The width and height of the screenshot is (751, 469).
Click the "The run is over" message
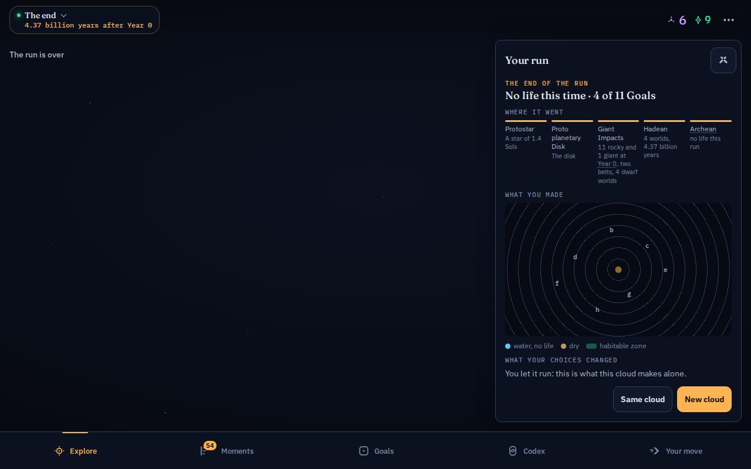tap(36, 55)
